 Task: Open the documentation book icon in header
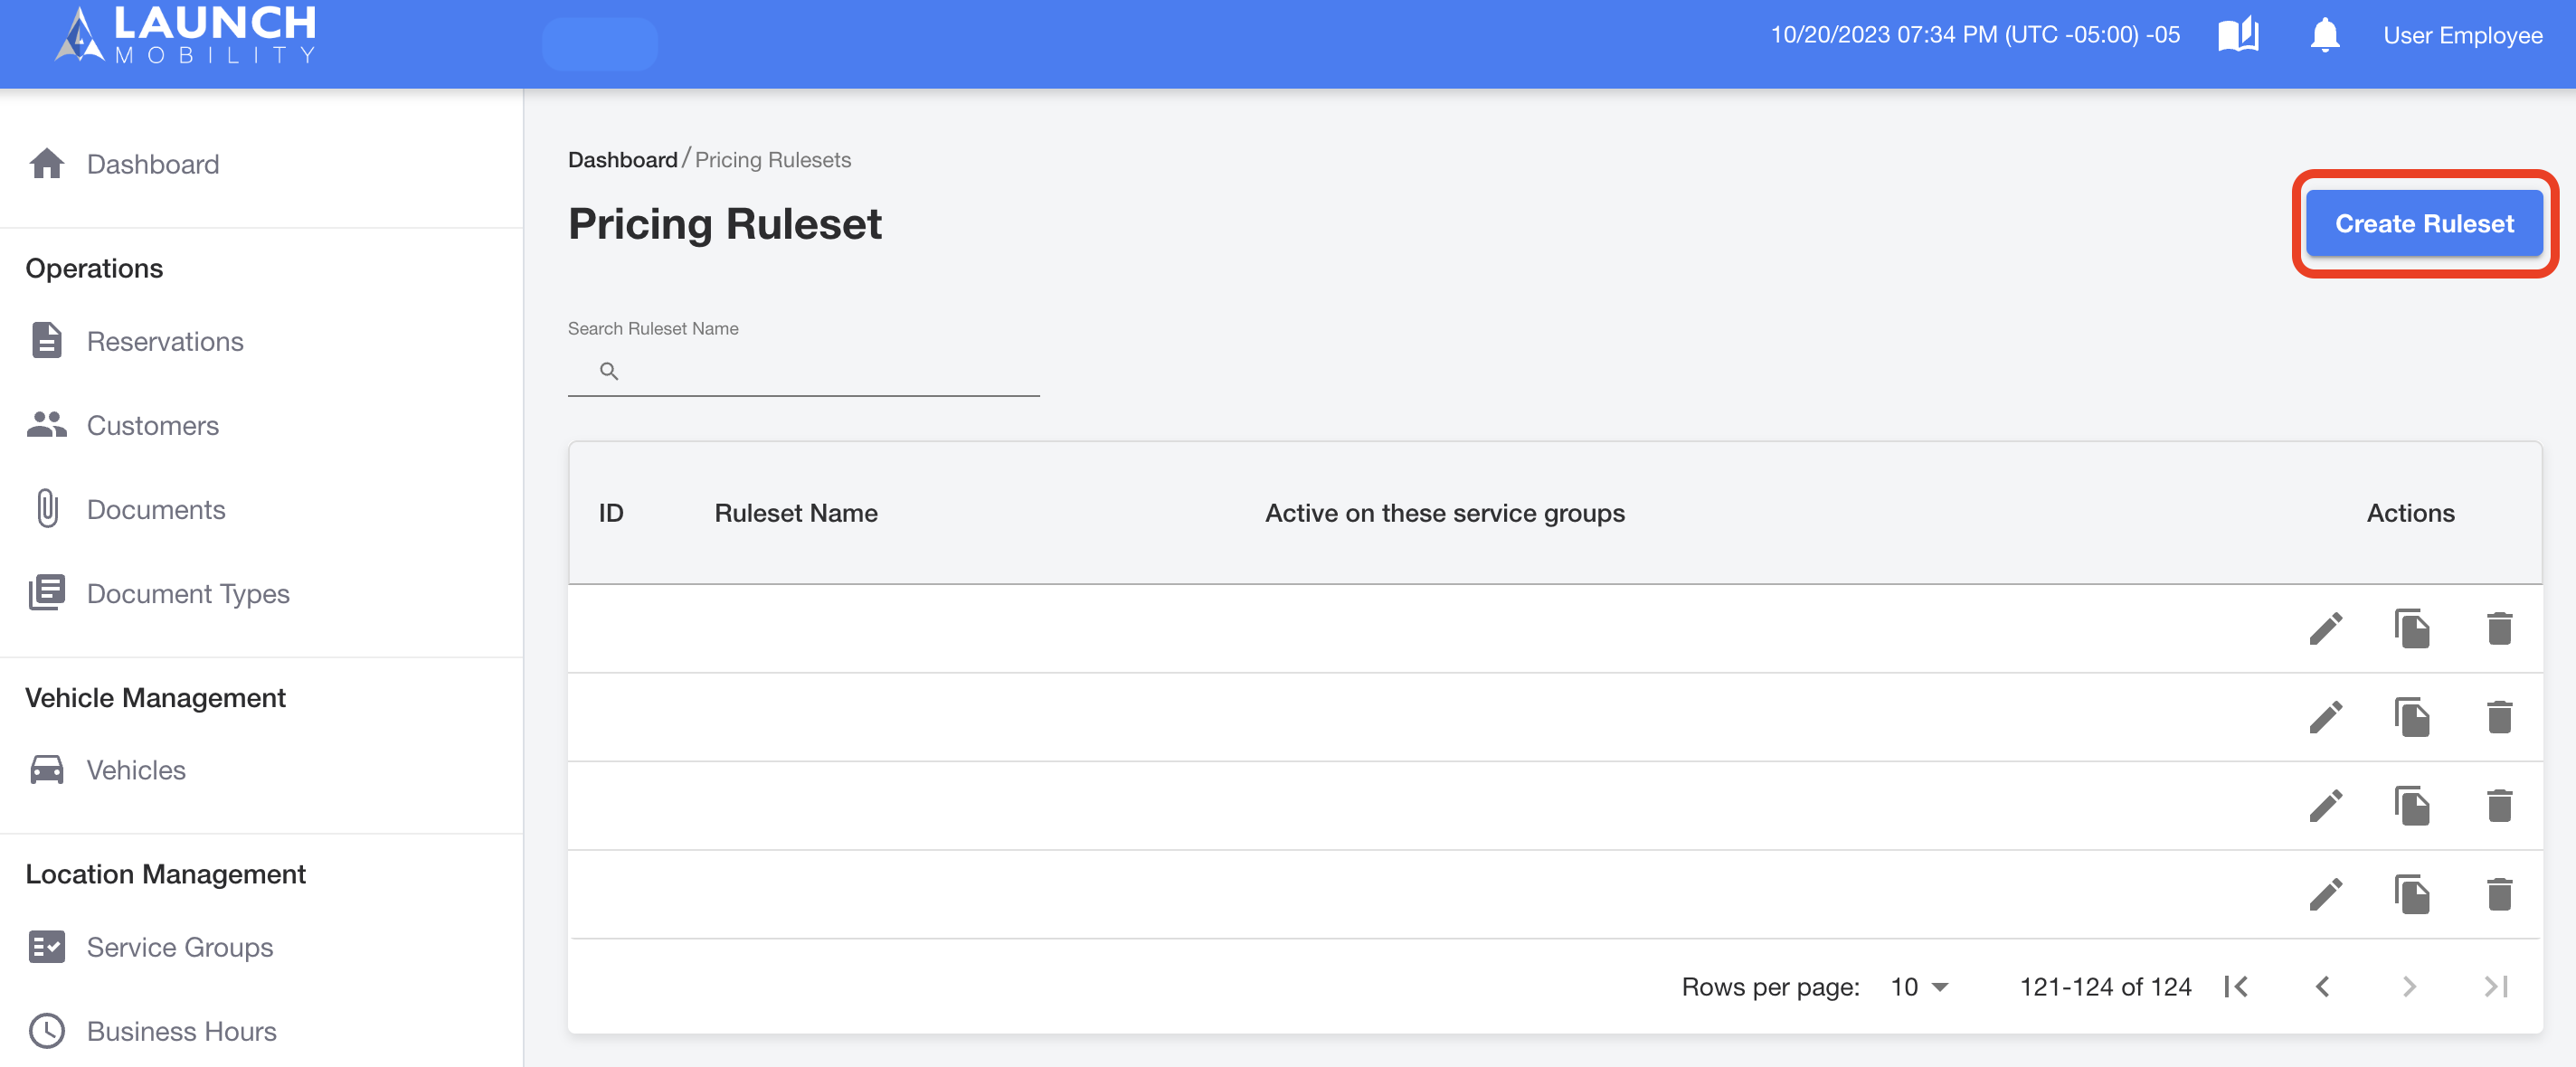pyautogui.click(x=2237, y=35)
